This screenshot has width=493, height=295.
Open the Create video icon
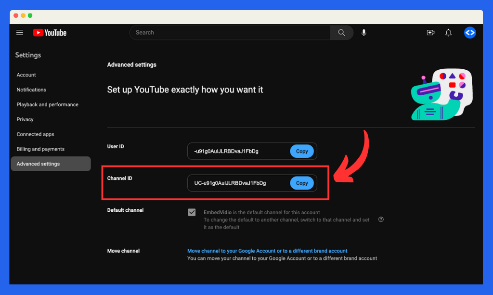click(x=430, y=32)
